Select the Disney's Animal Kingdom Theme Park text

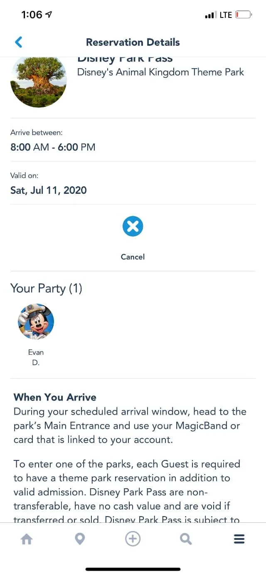pyautogui.click(x=160, y=72)
